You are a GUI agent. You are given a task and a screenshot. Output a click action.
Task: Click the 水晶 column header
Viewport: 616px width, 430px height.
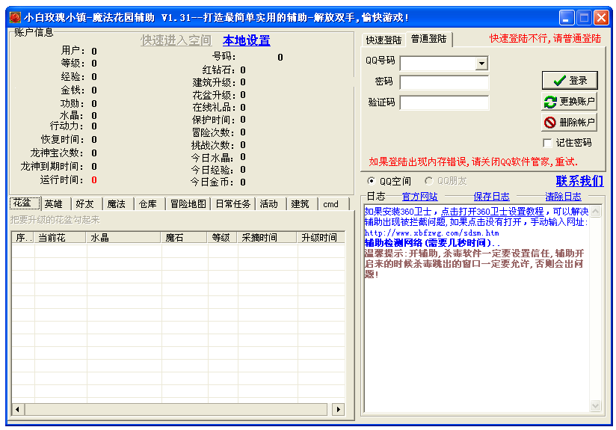coord(124,237)
